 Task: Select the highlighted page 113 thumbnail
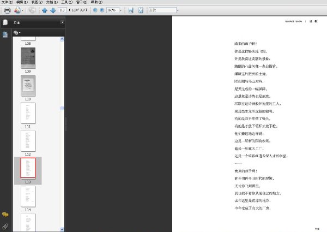(28, 168)
